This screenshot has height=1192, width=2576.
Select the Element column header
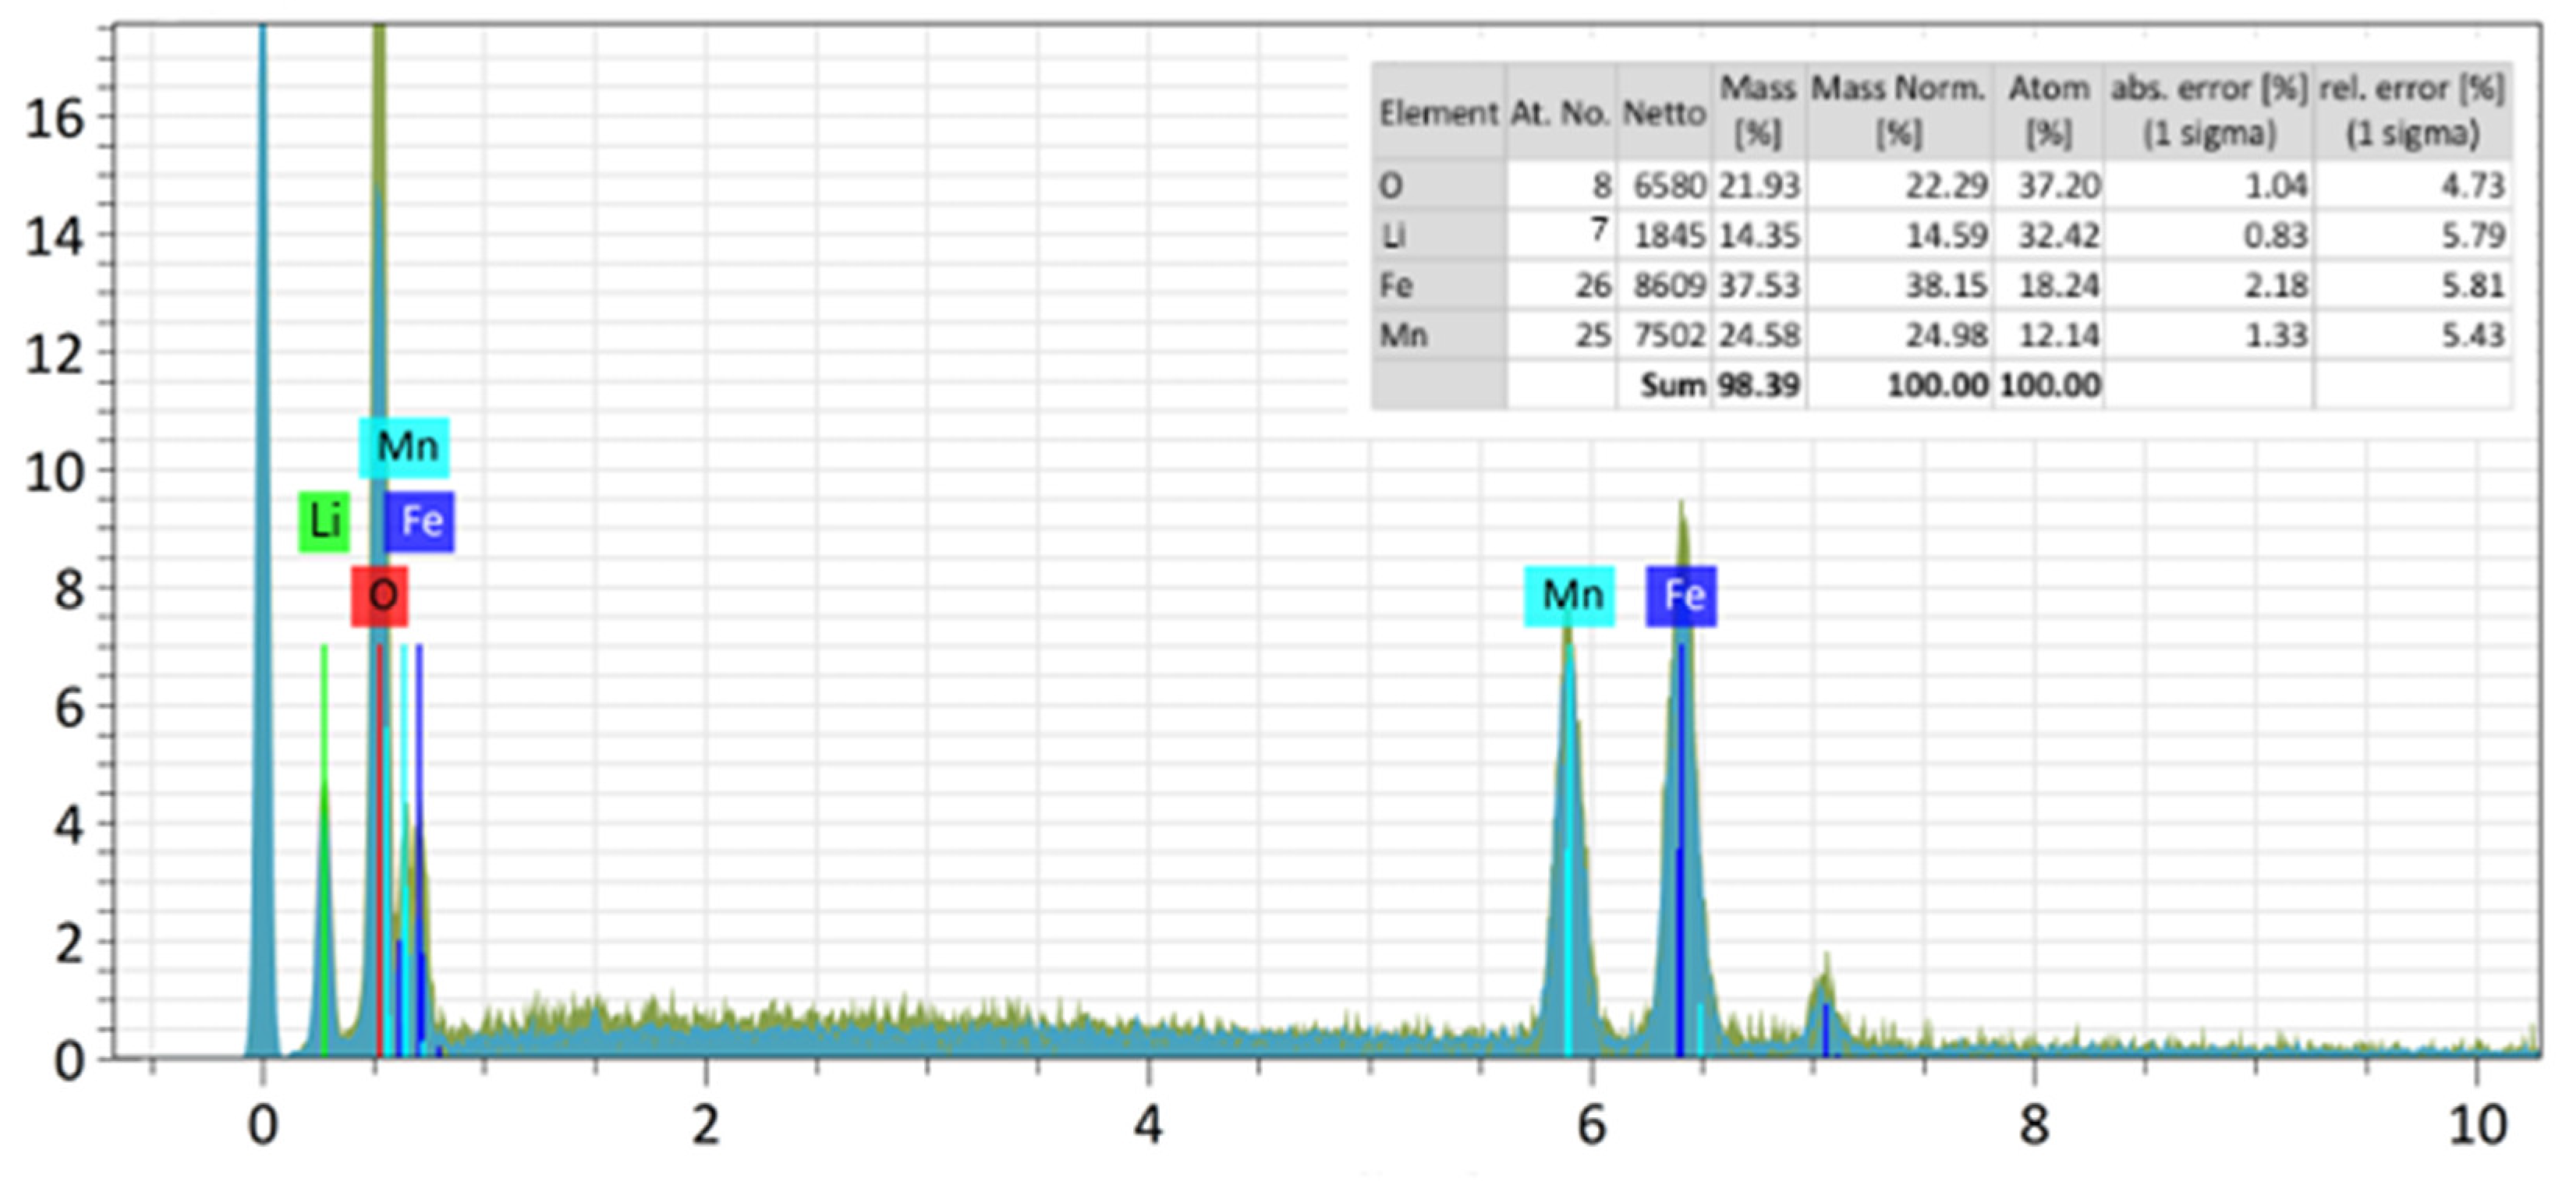click(x=1437, y=113)
